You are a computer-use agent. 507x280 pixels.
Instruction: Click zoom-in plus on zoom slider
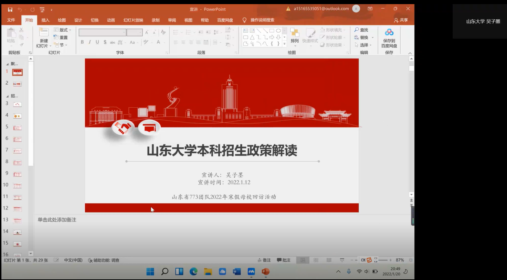(x=390, y=260)
